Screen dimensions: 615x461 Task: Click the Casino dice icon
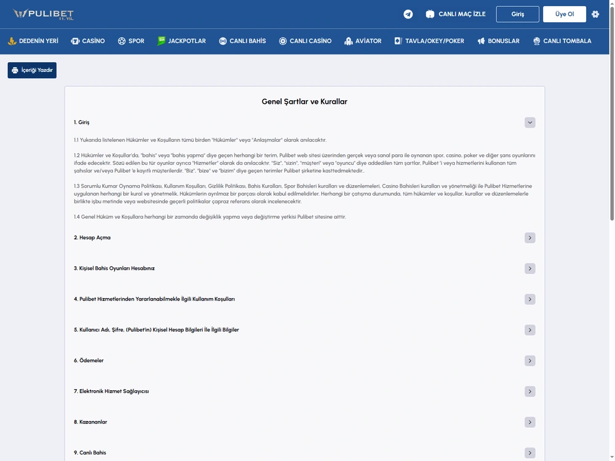click(x=75, y=41)
